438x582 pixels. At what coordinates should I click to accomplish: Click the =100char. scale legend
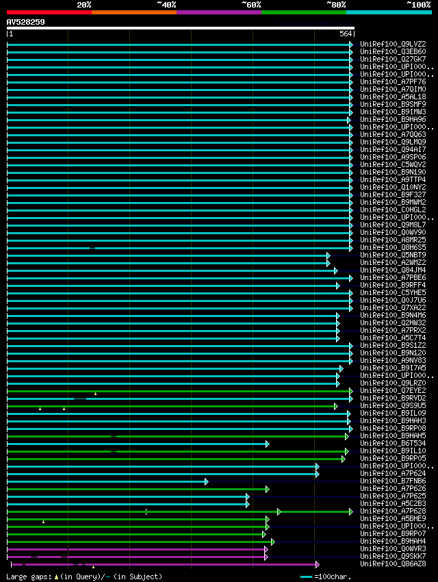[x=326, y=577]
